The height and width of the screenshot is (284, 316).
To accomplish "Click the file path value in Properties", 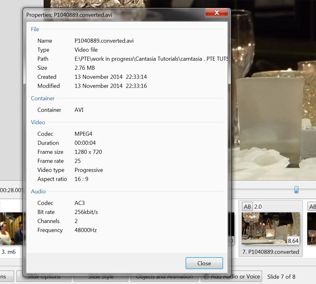I will 151,59.
